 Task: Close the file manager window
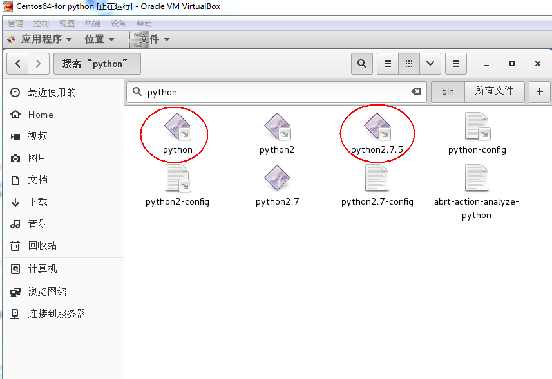tap(538, 64)
